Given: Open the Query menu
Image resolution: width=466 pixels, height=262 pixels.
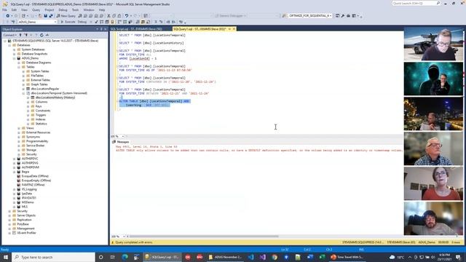Looking at the screenshot, I should 36,9.
